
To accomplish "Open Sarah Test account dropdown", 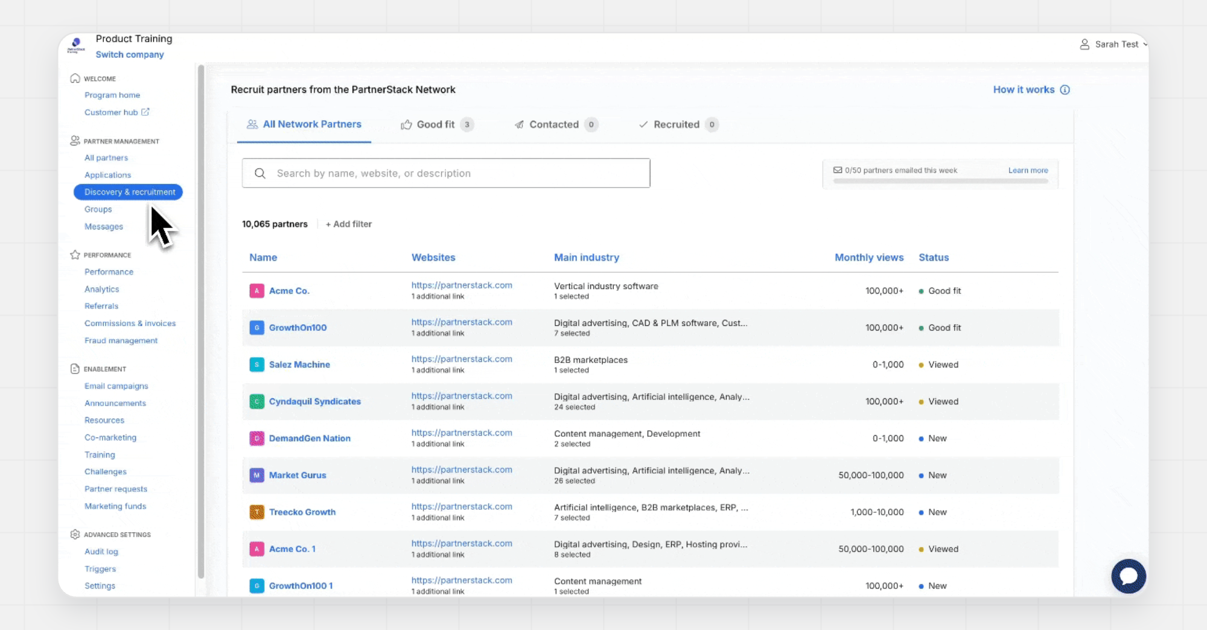I will [x=1113, y=44].
